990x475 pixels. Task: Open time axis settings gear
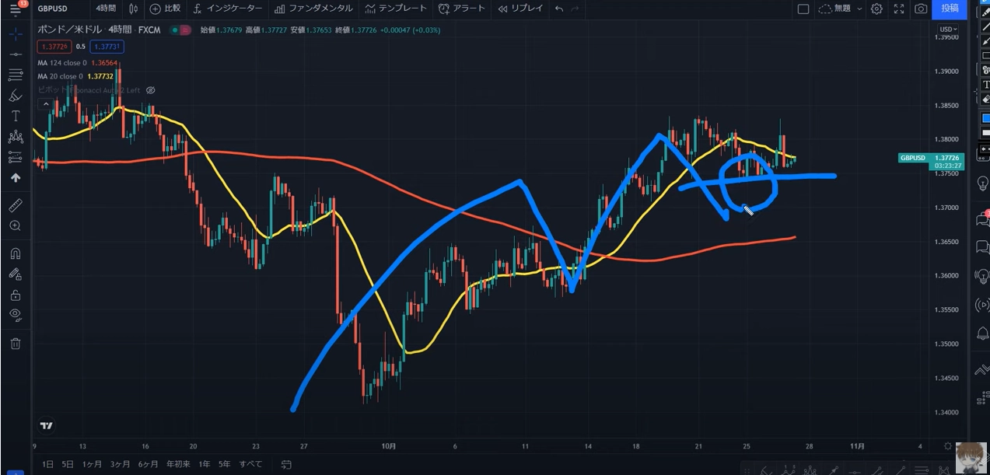[x=948, y=446]
